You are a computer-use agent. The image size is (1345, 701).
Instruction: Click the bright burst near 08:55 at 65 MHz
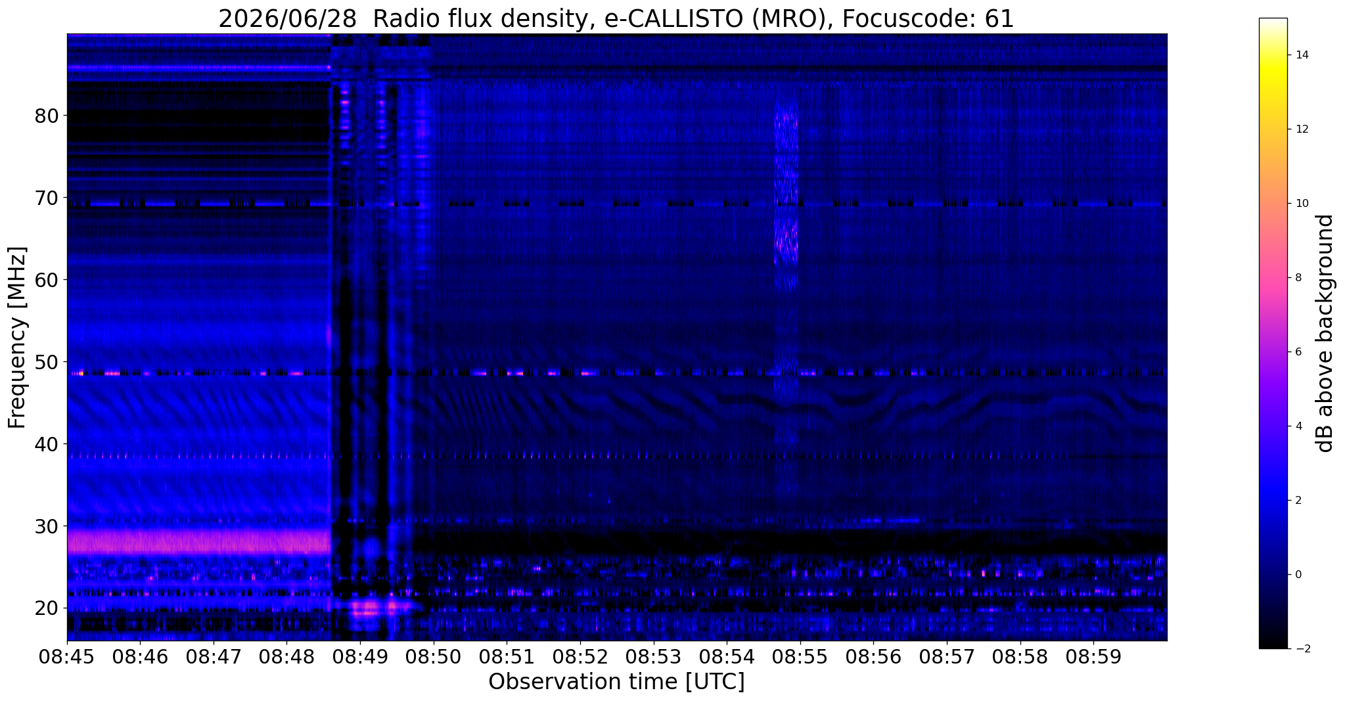(786, 240)
